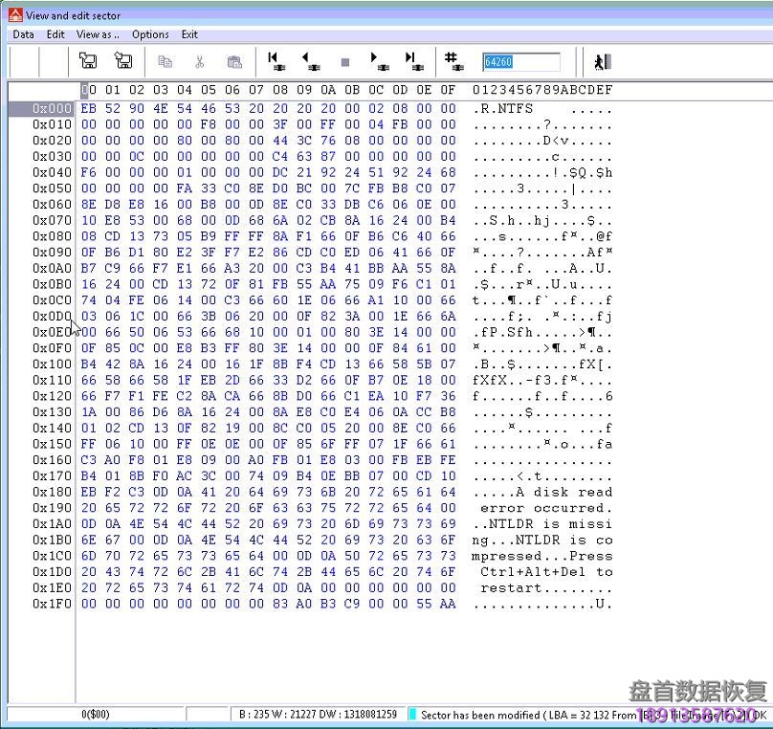Select hex byte EB at offset 0x000
773x729 pixels.
[x=89, y=108]
